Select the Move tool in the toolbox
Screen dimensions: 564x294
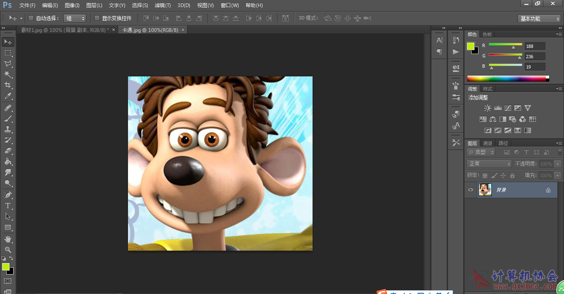tap(8, 42)
